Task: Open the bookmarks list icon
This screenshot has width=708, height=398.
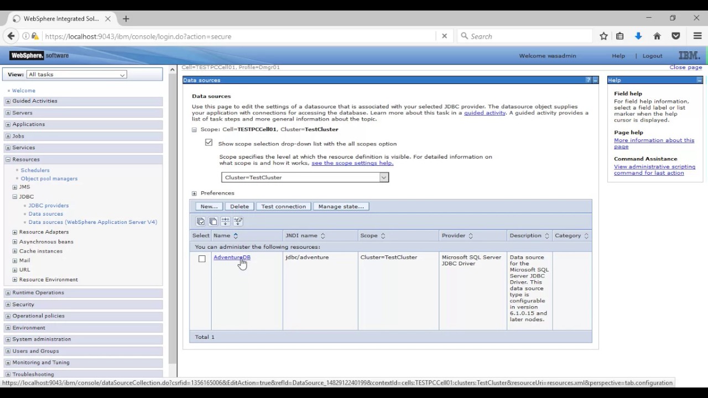Action: 619,36
